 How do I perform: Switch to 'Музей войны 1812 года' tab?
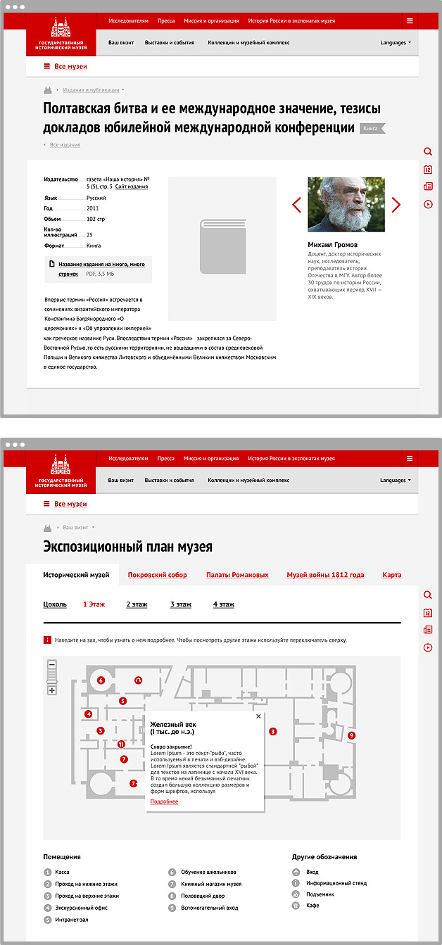325,575
